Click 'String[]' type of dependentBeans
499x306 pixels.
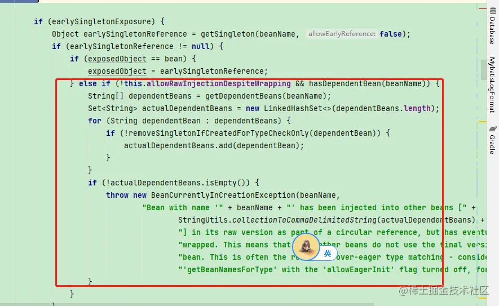tap(105, 96)
